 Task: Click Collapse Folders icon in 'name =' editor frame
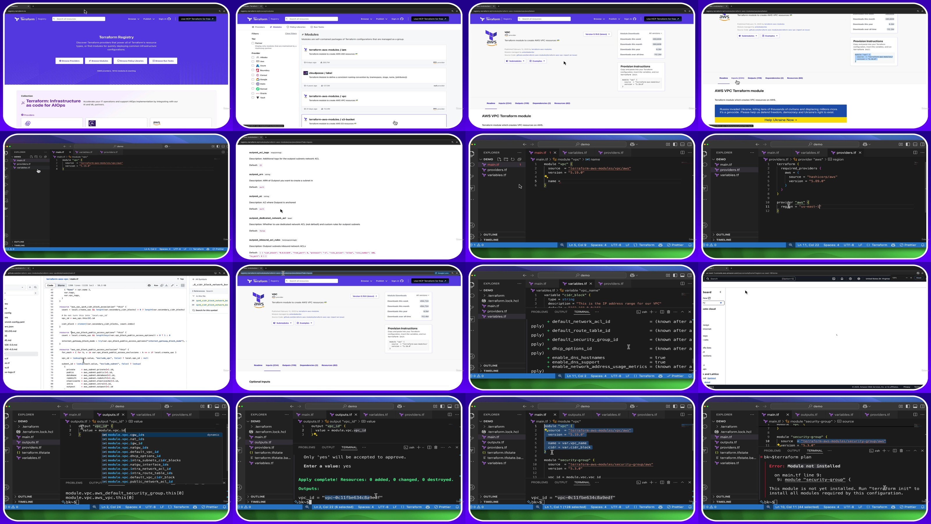pos(519,159)
